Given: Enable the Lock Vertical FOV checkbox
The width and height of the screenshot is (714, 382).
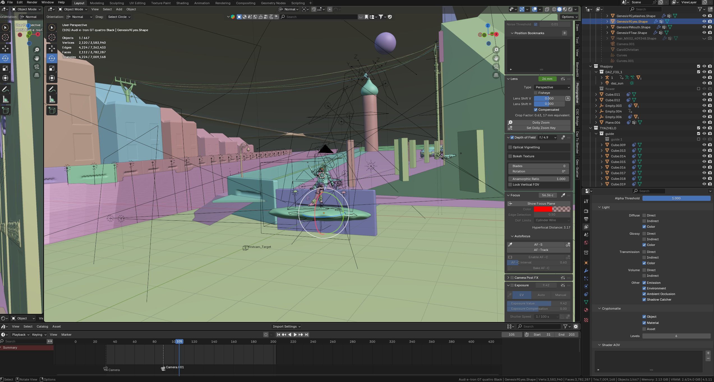Looking at the screenshot, I should tap(510, 185).
